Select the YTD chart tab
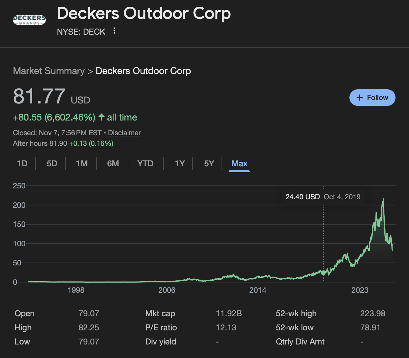This screenshot has height=358, width=409. (x=145, y=163)
